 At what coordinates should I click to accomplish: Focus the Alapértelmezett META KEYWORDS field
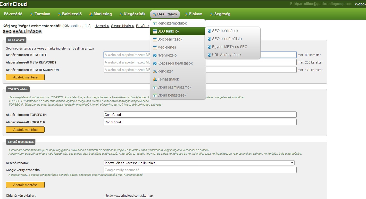[200, 62]
